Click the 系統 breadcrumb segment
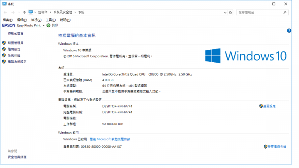The image size is (299, 168). (81, 12)
